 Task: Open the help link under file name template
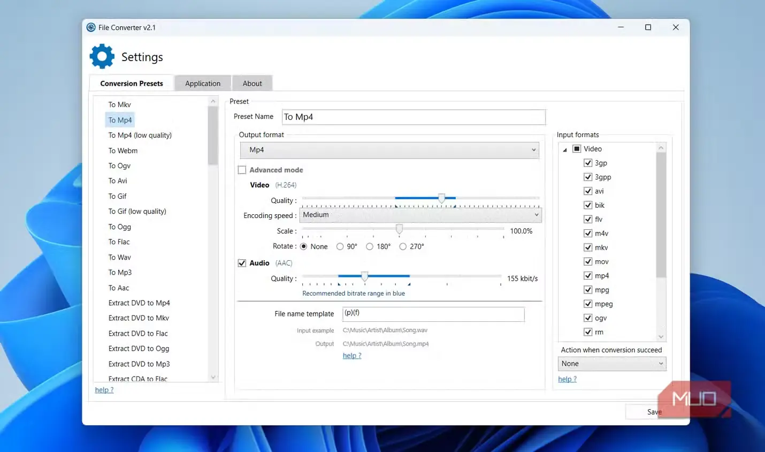[x=352, y=356]
